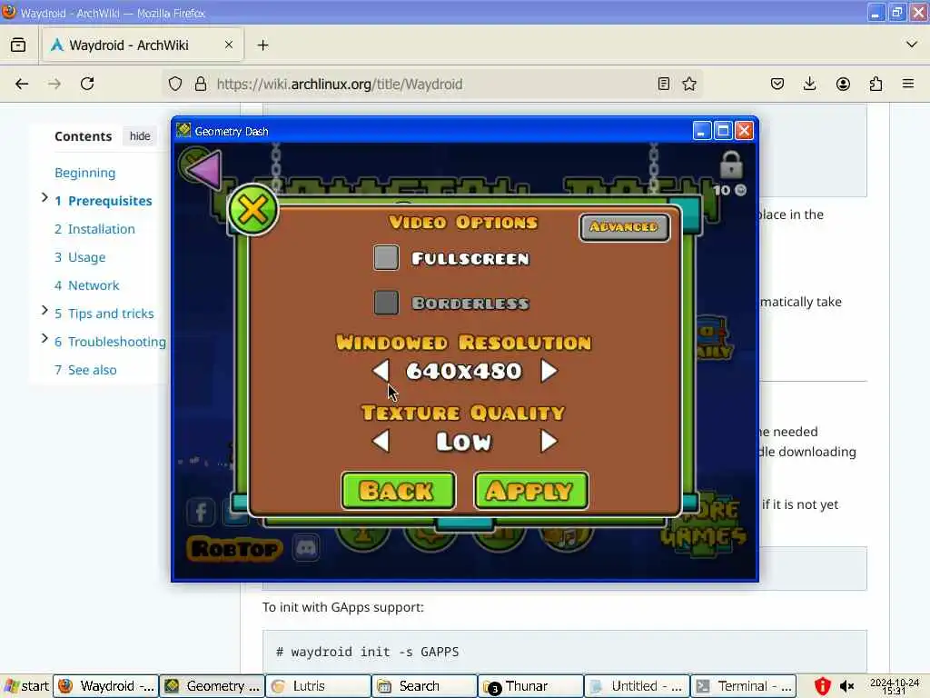Image resolution: width=930 pixels, height=698 pixels.
Task: Click the Firefox URL address bar
Action: (433, 84)
